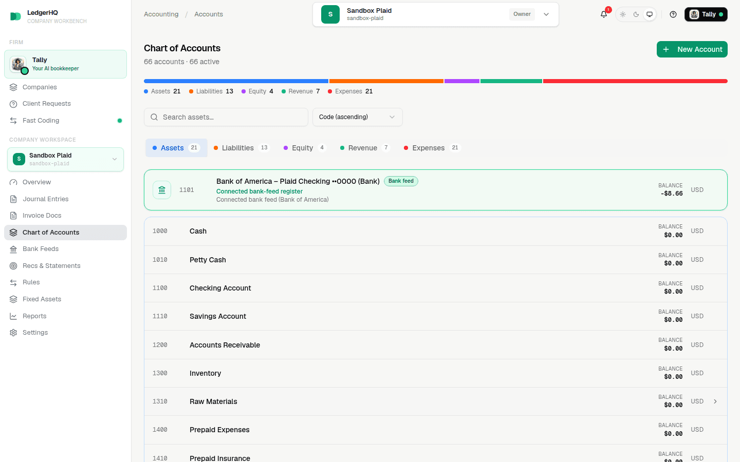
Task: Click the Fast Coding green status dot
Action: coord(120,121)
